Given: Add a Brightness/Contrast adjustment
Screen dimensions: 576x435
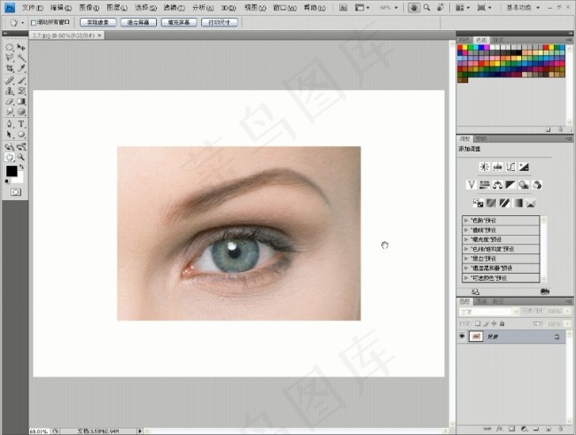Looking at the screenshot, I should coord(485,167).
